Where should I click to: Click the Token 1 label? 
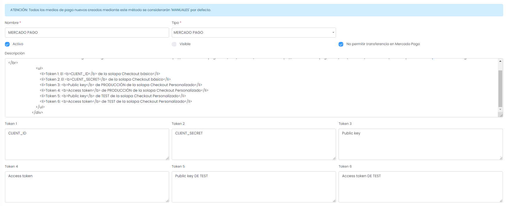(x=11, y=124)
